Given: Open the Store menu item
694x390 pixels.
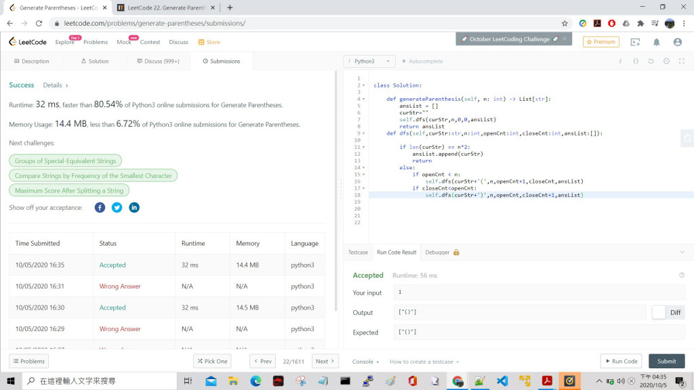Looking at the screenshot, I should pyautogui.click(x=209, y=42).
